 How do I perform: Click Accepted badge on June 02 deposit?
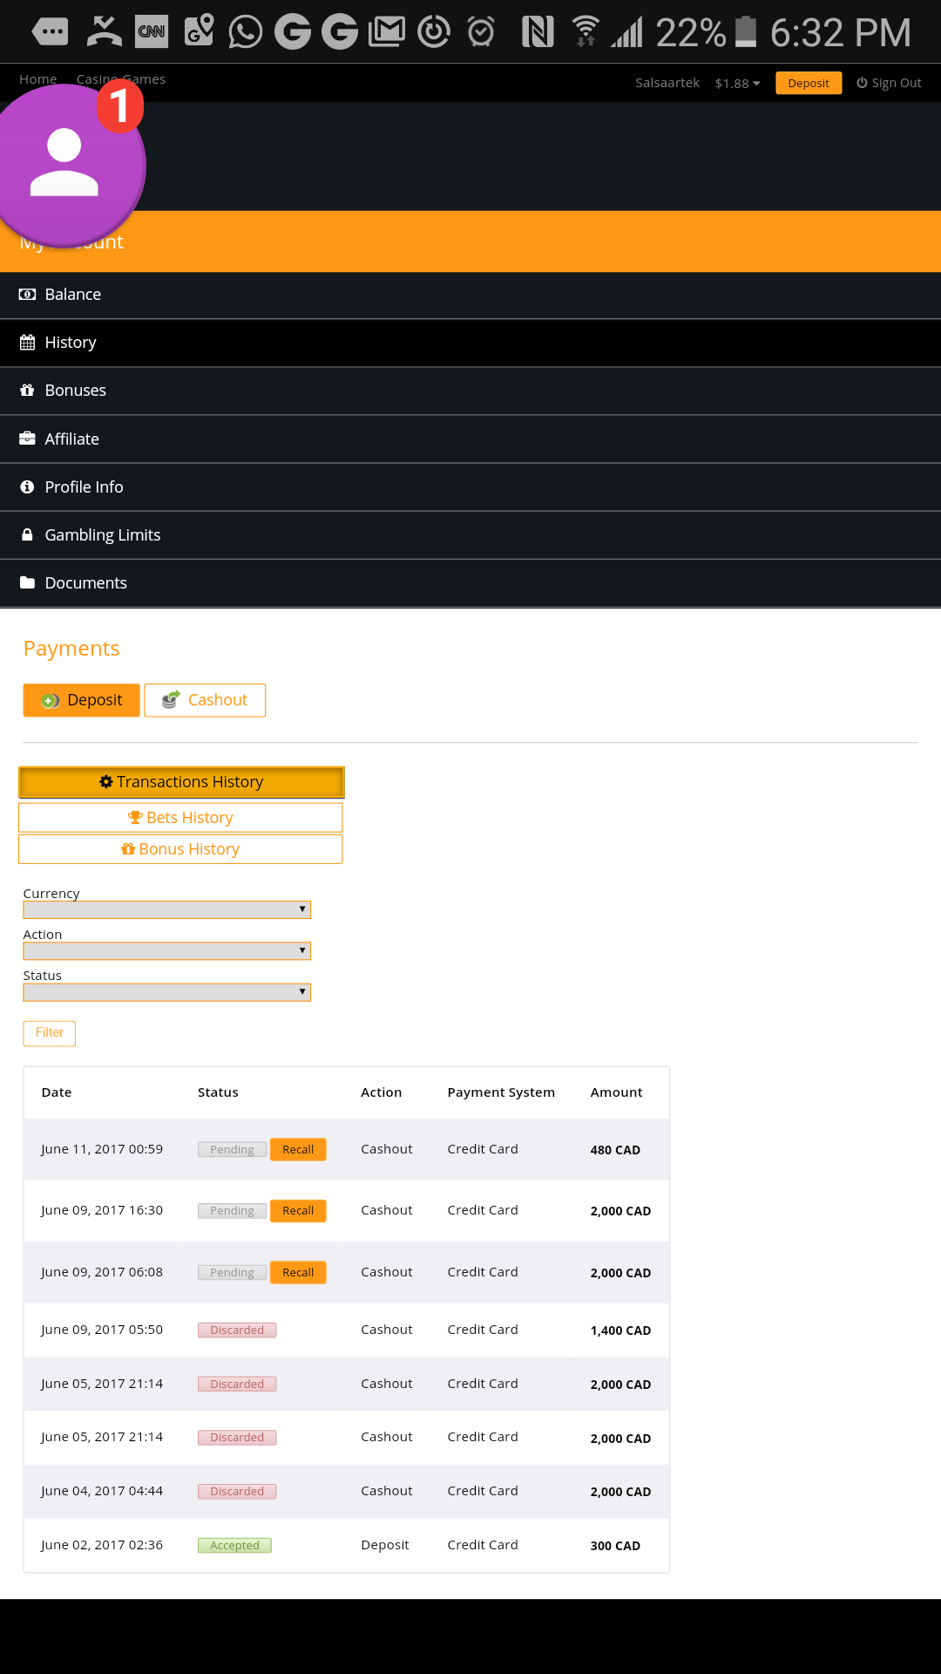pos(234,1546)
